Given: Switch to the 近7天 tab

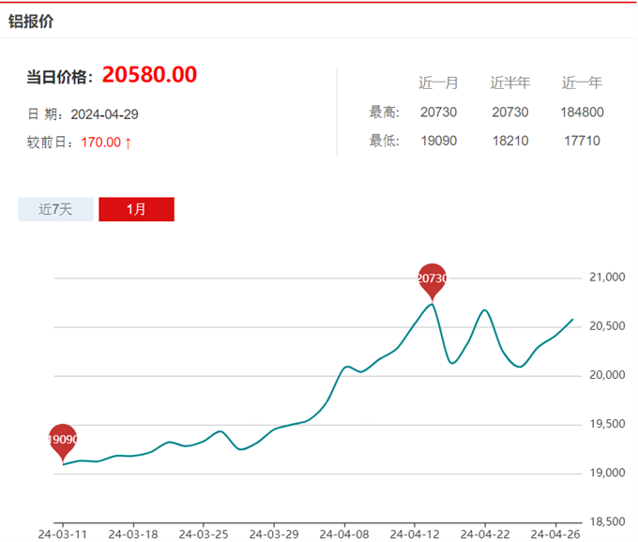Looking at the screenshot, I should pyautogui.click(x=55, y=209).
